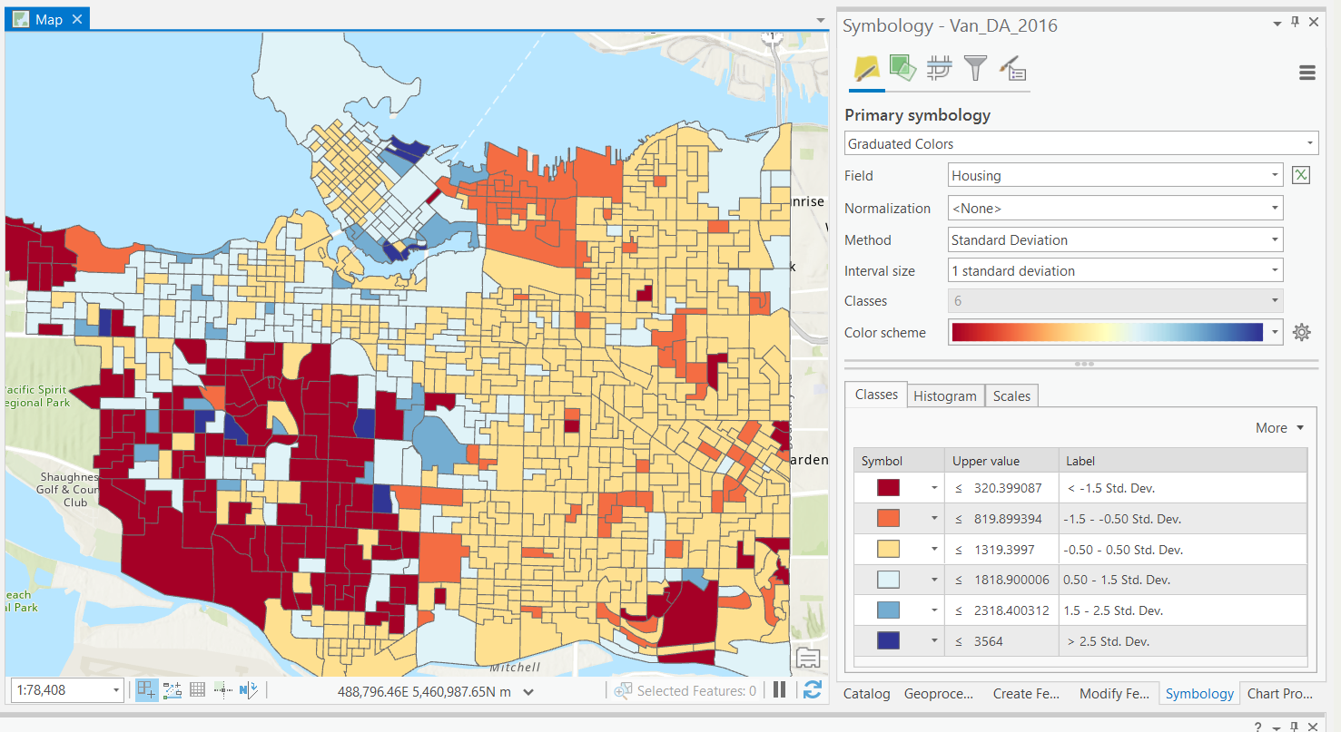Open the Advanced symbology options tab
This screenshot has width=1341, height=732.
(1012, 68)
